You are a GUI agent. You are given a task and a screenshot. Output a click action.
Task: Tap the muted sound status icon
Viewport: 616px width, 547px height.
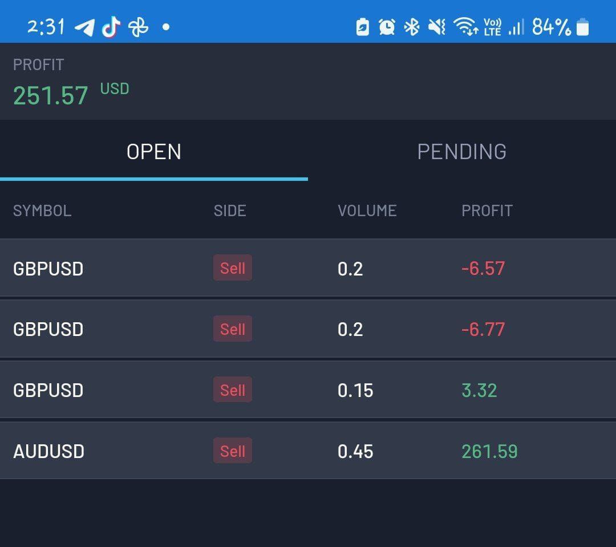(436, 27)
